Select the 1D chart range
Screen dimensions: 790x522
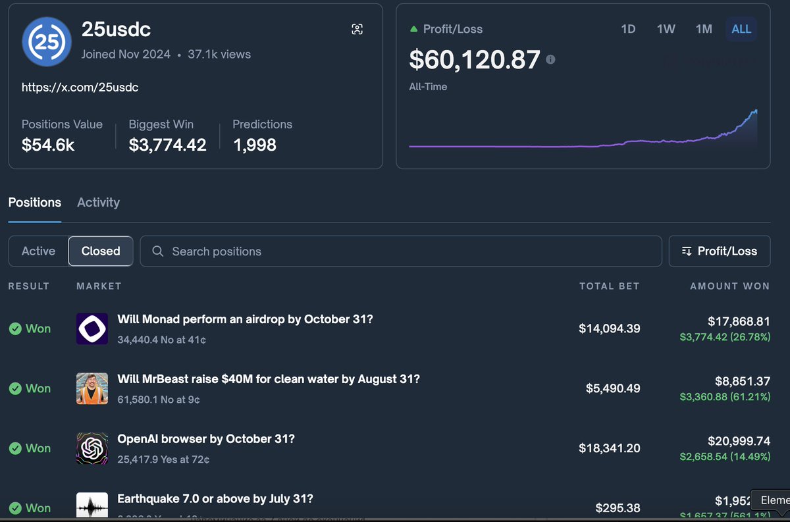point(628,29)
